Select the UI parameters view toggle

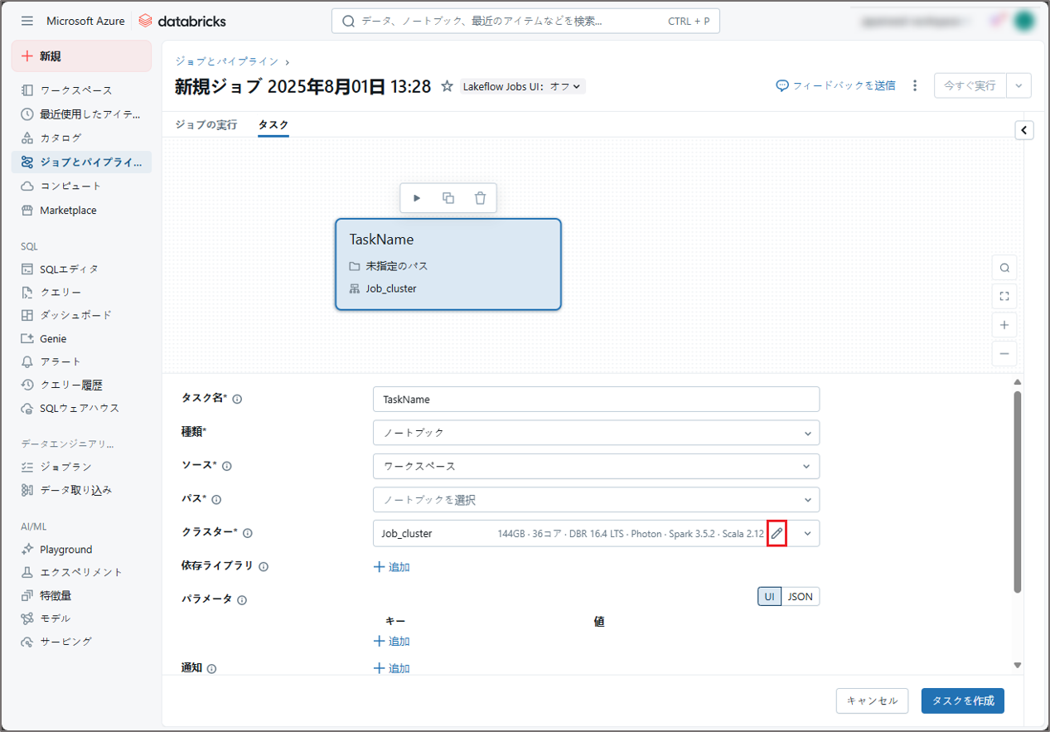click(769, 597)
